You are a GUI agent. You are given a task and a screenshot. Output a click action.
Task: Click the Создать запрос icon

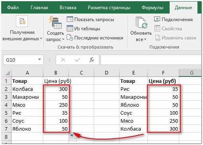coord(55,23)
